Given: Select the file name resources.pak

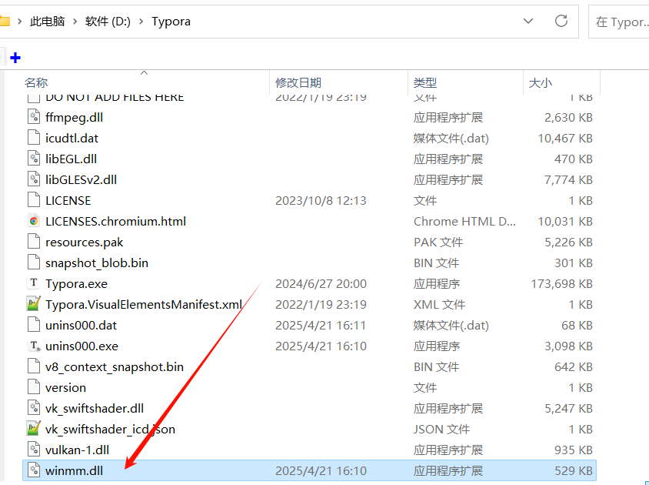Looking at the screenshot, I should pyautogui.click(x=85, y=242).
